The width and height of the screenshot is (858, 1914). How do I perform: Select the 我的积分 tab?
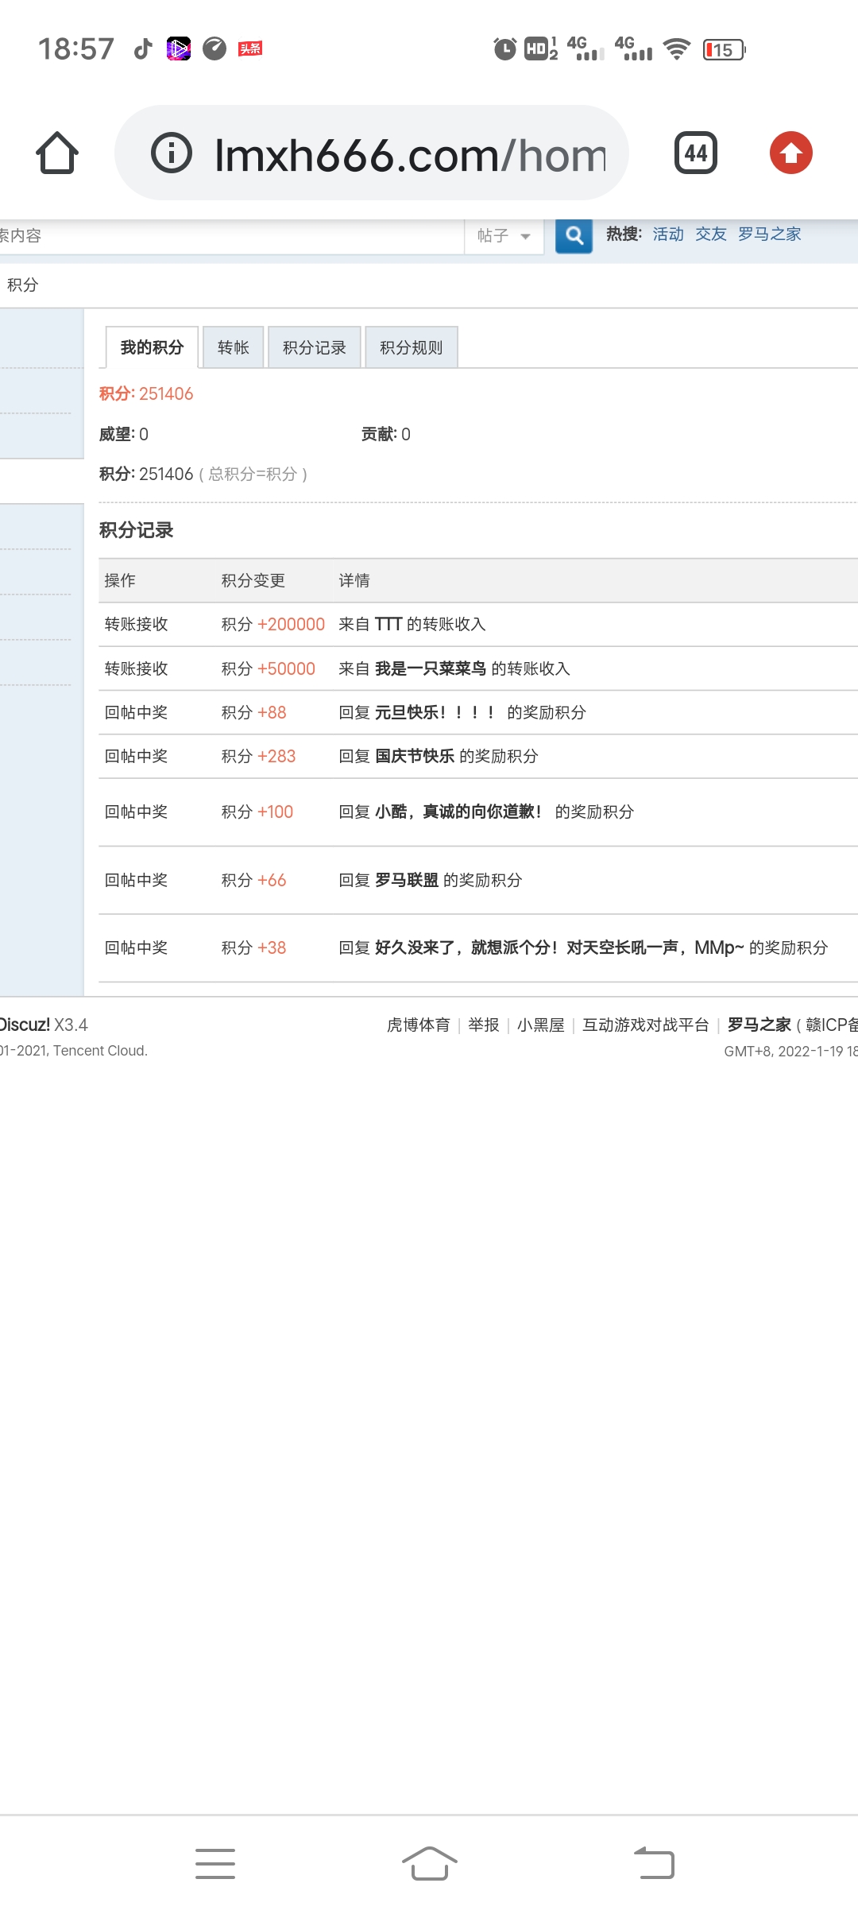tap(152, 347)
